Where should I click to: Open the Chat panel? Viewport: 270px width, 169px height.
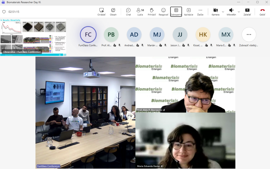(128, 12)
